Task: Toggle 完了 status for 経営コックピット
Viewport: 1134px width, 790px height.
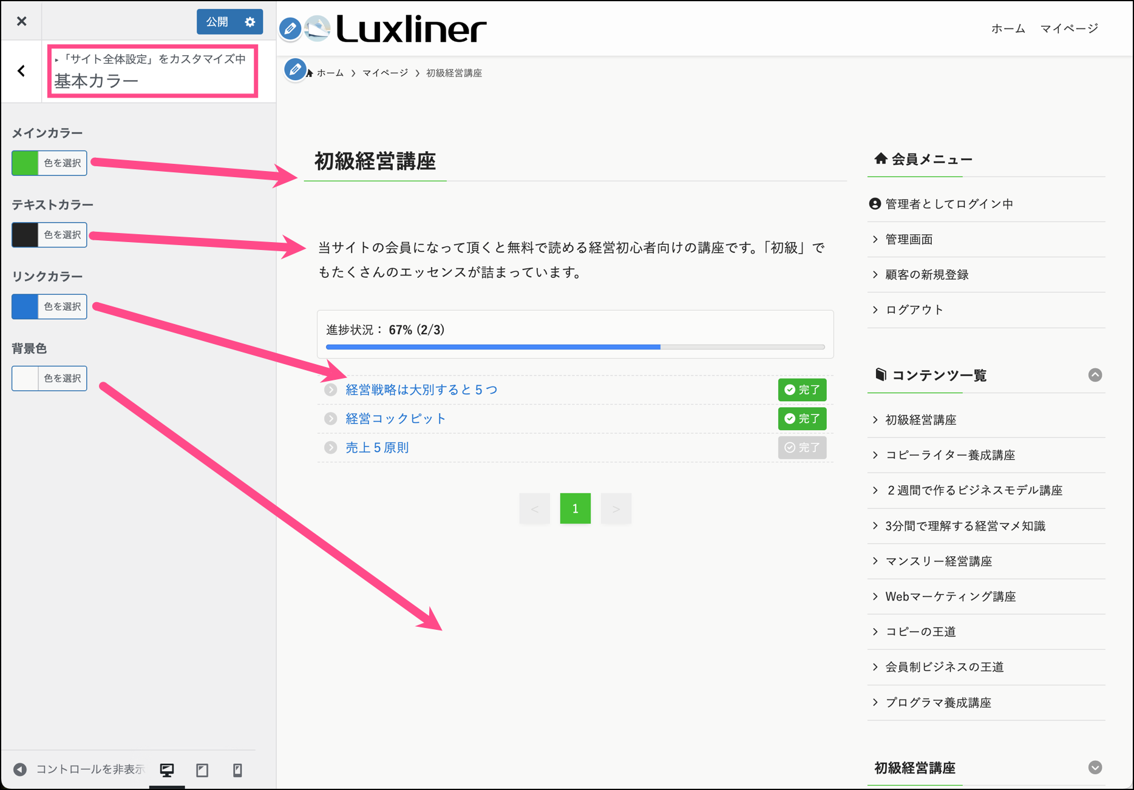Action: 802,419
